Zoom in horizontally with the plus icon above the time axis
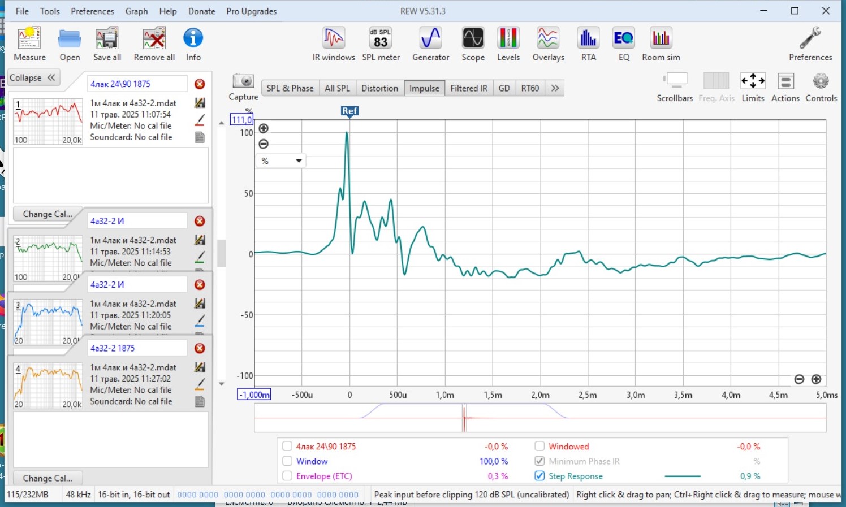 pyautogui.click(x=816, y=379)
